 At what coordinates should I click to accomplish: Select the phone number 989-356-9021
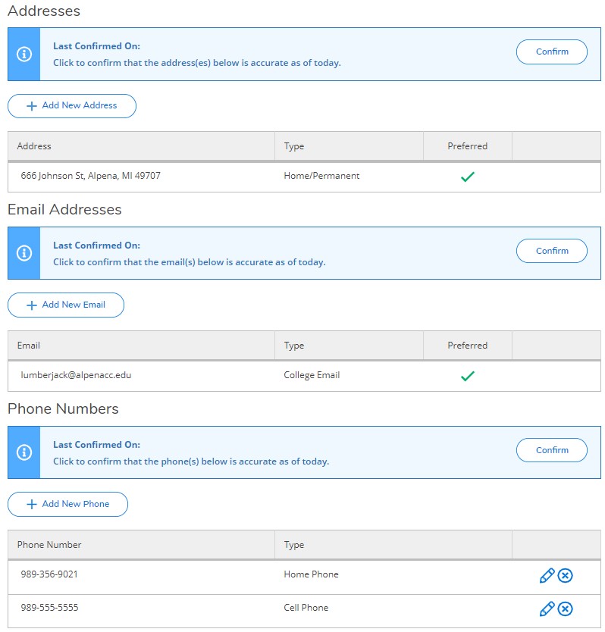pyautogui.click(x=49, y=574)
